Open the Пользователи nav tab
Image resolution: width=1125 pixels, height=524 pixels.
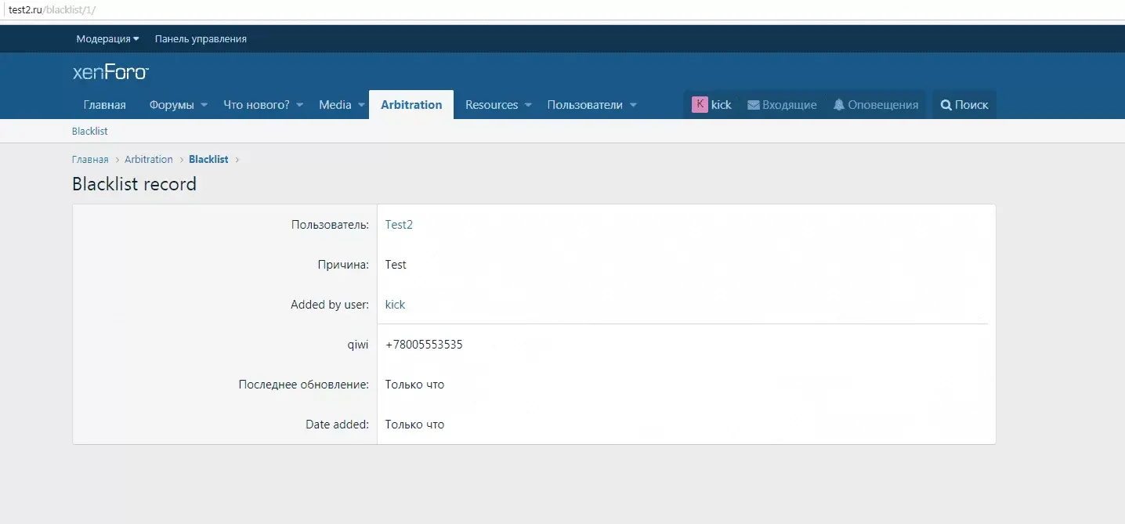[584, 105]
